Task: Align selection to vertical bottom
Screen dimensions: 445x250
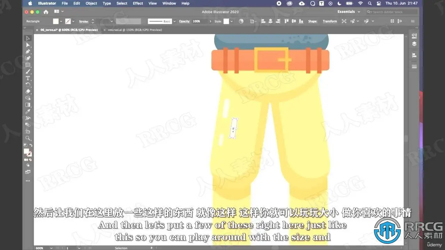Action: [x=301, y=21]
